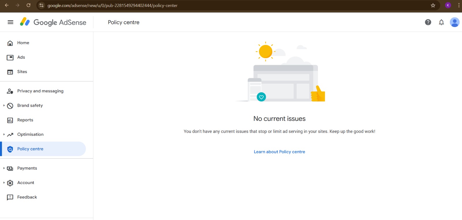Click the Google AdSense logo
Screen dimensions: 462x220
tap(53, 22)
